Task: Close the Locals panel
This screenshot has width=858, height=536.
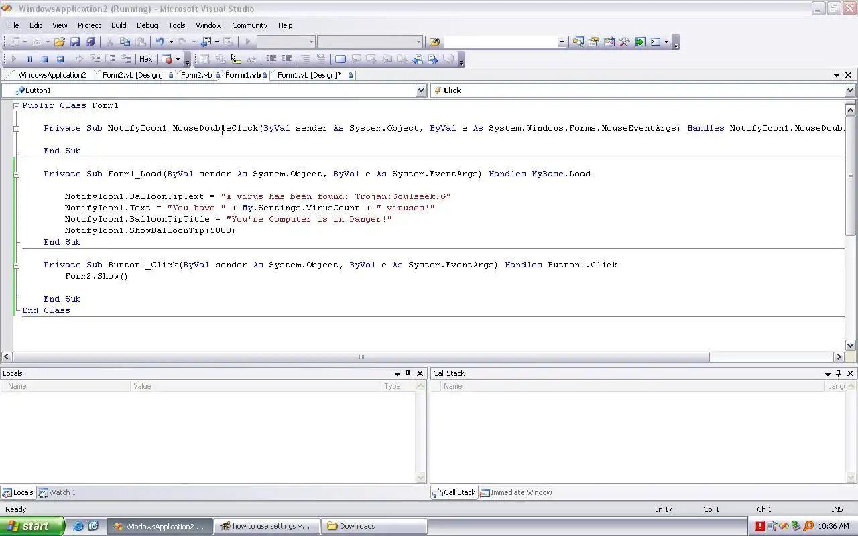Action: 420,373
